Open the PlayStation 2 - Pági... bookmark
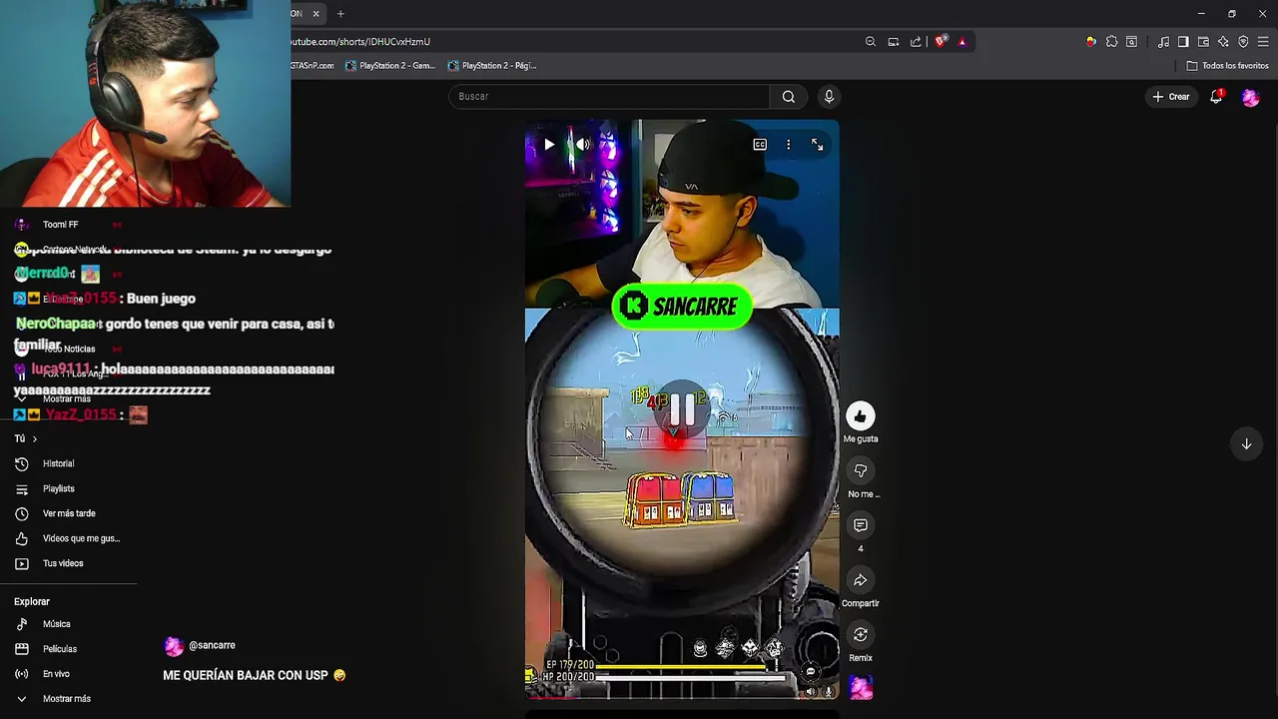Viewport: 1278px width, 719px height. [492, 66]
